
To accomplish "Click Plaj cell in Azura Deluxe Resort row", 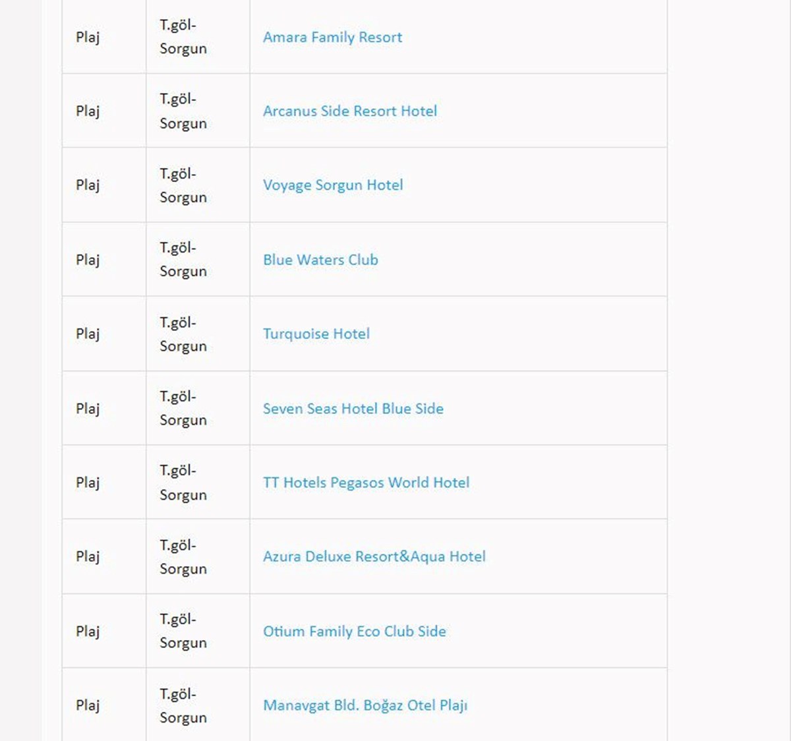I will coord(104,556).
